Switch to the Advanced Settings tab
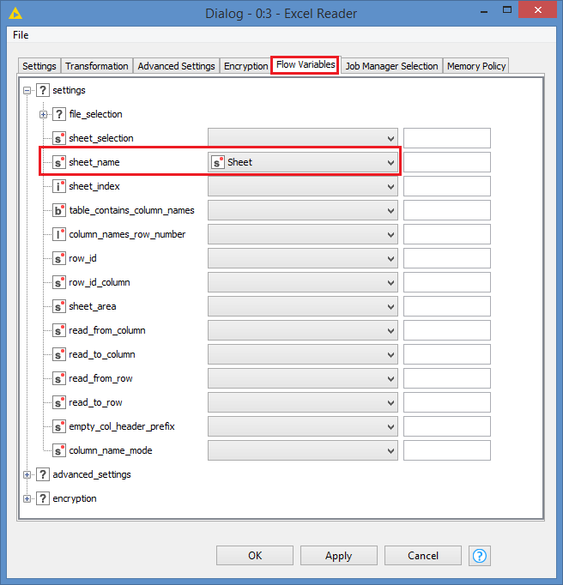 point(176,66)
